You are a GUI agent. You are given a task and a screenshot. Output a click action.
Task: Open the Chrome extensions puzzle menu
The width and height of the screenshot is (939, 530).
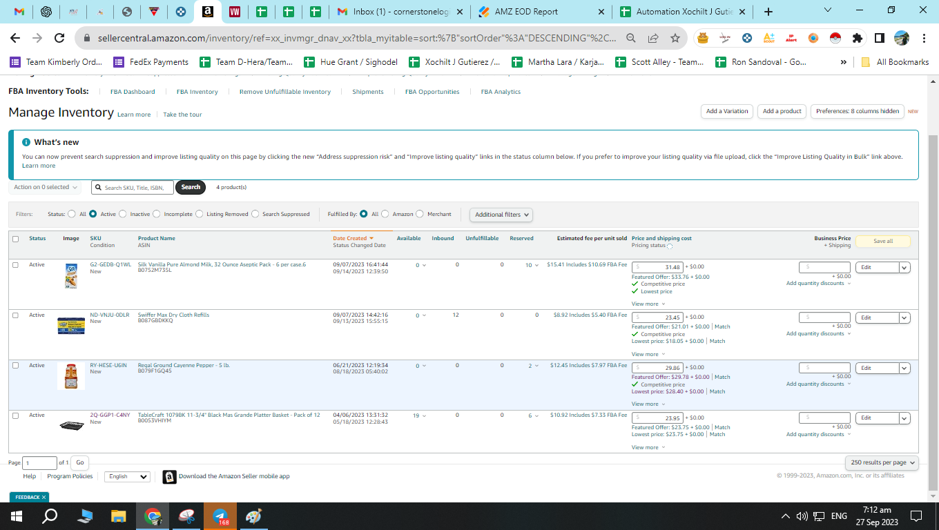(858, 38)
